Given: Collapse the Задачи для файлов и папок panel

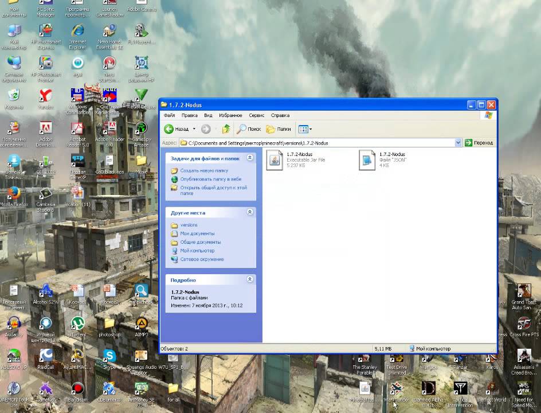Looking at the screenshot, I should click(250, 158).
